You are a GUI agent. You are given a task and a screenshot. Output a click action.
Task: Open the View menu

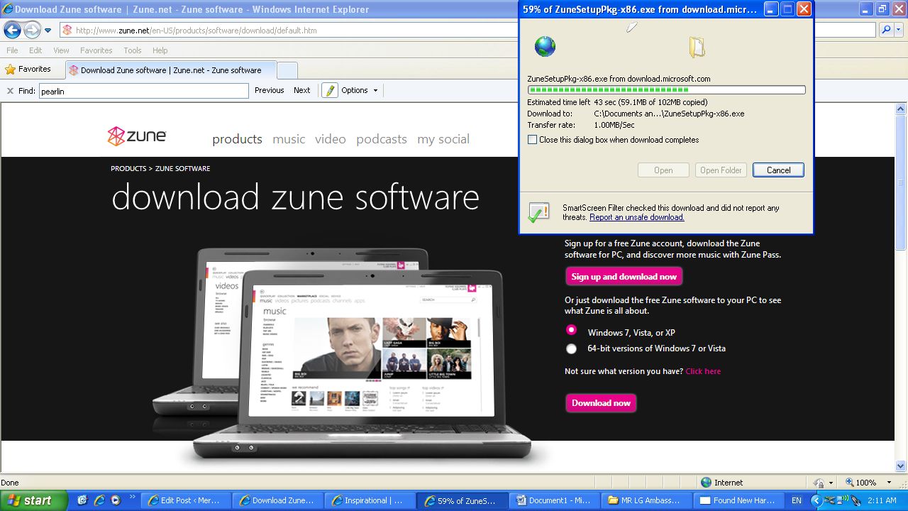tap(61, 50)
